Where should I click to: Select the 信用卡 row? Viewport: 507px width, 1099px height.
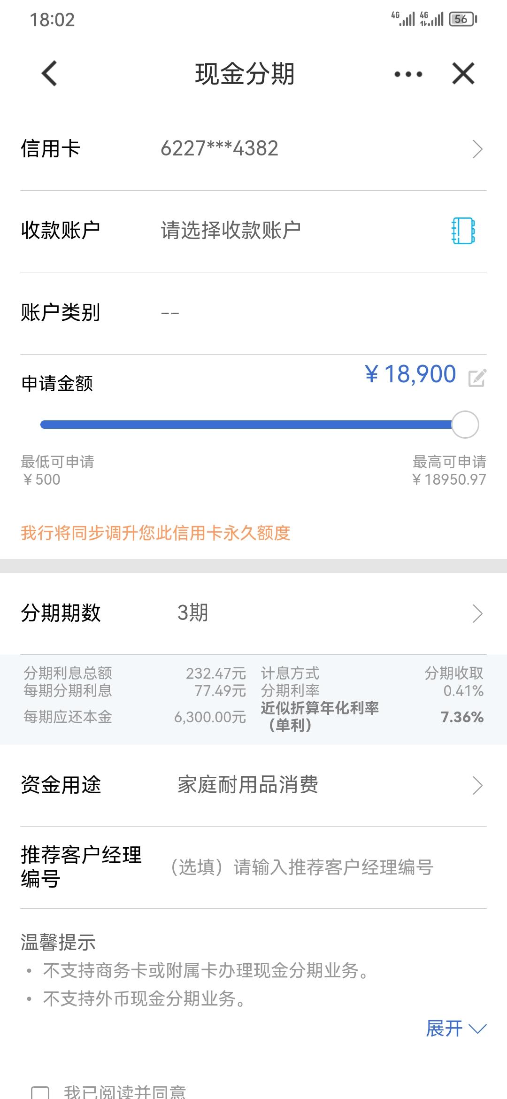click(x=253, y=149)
